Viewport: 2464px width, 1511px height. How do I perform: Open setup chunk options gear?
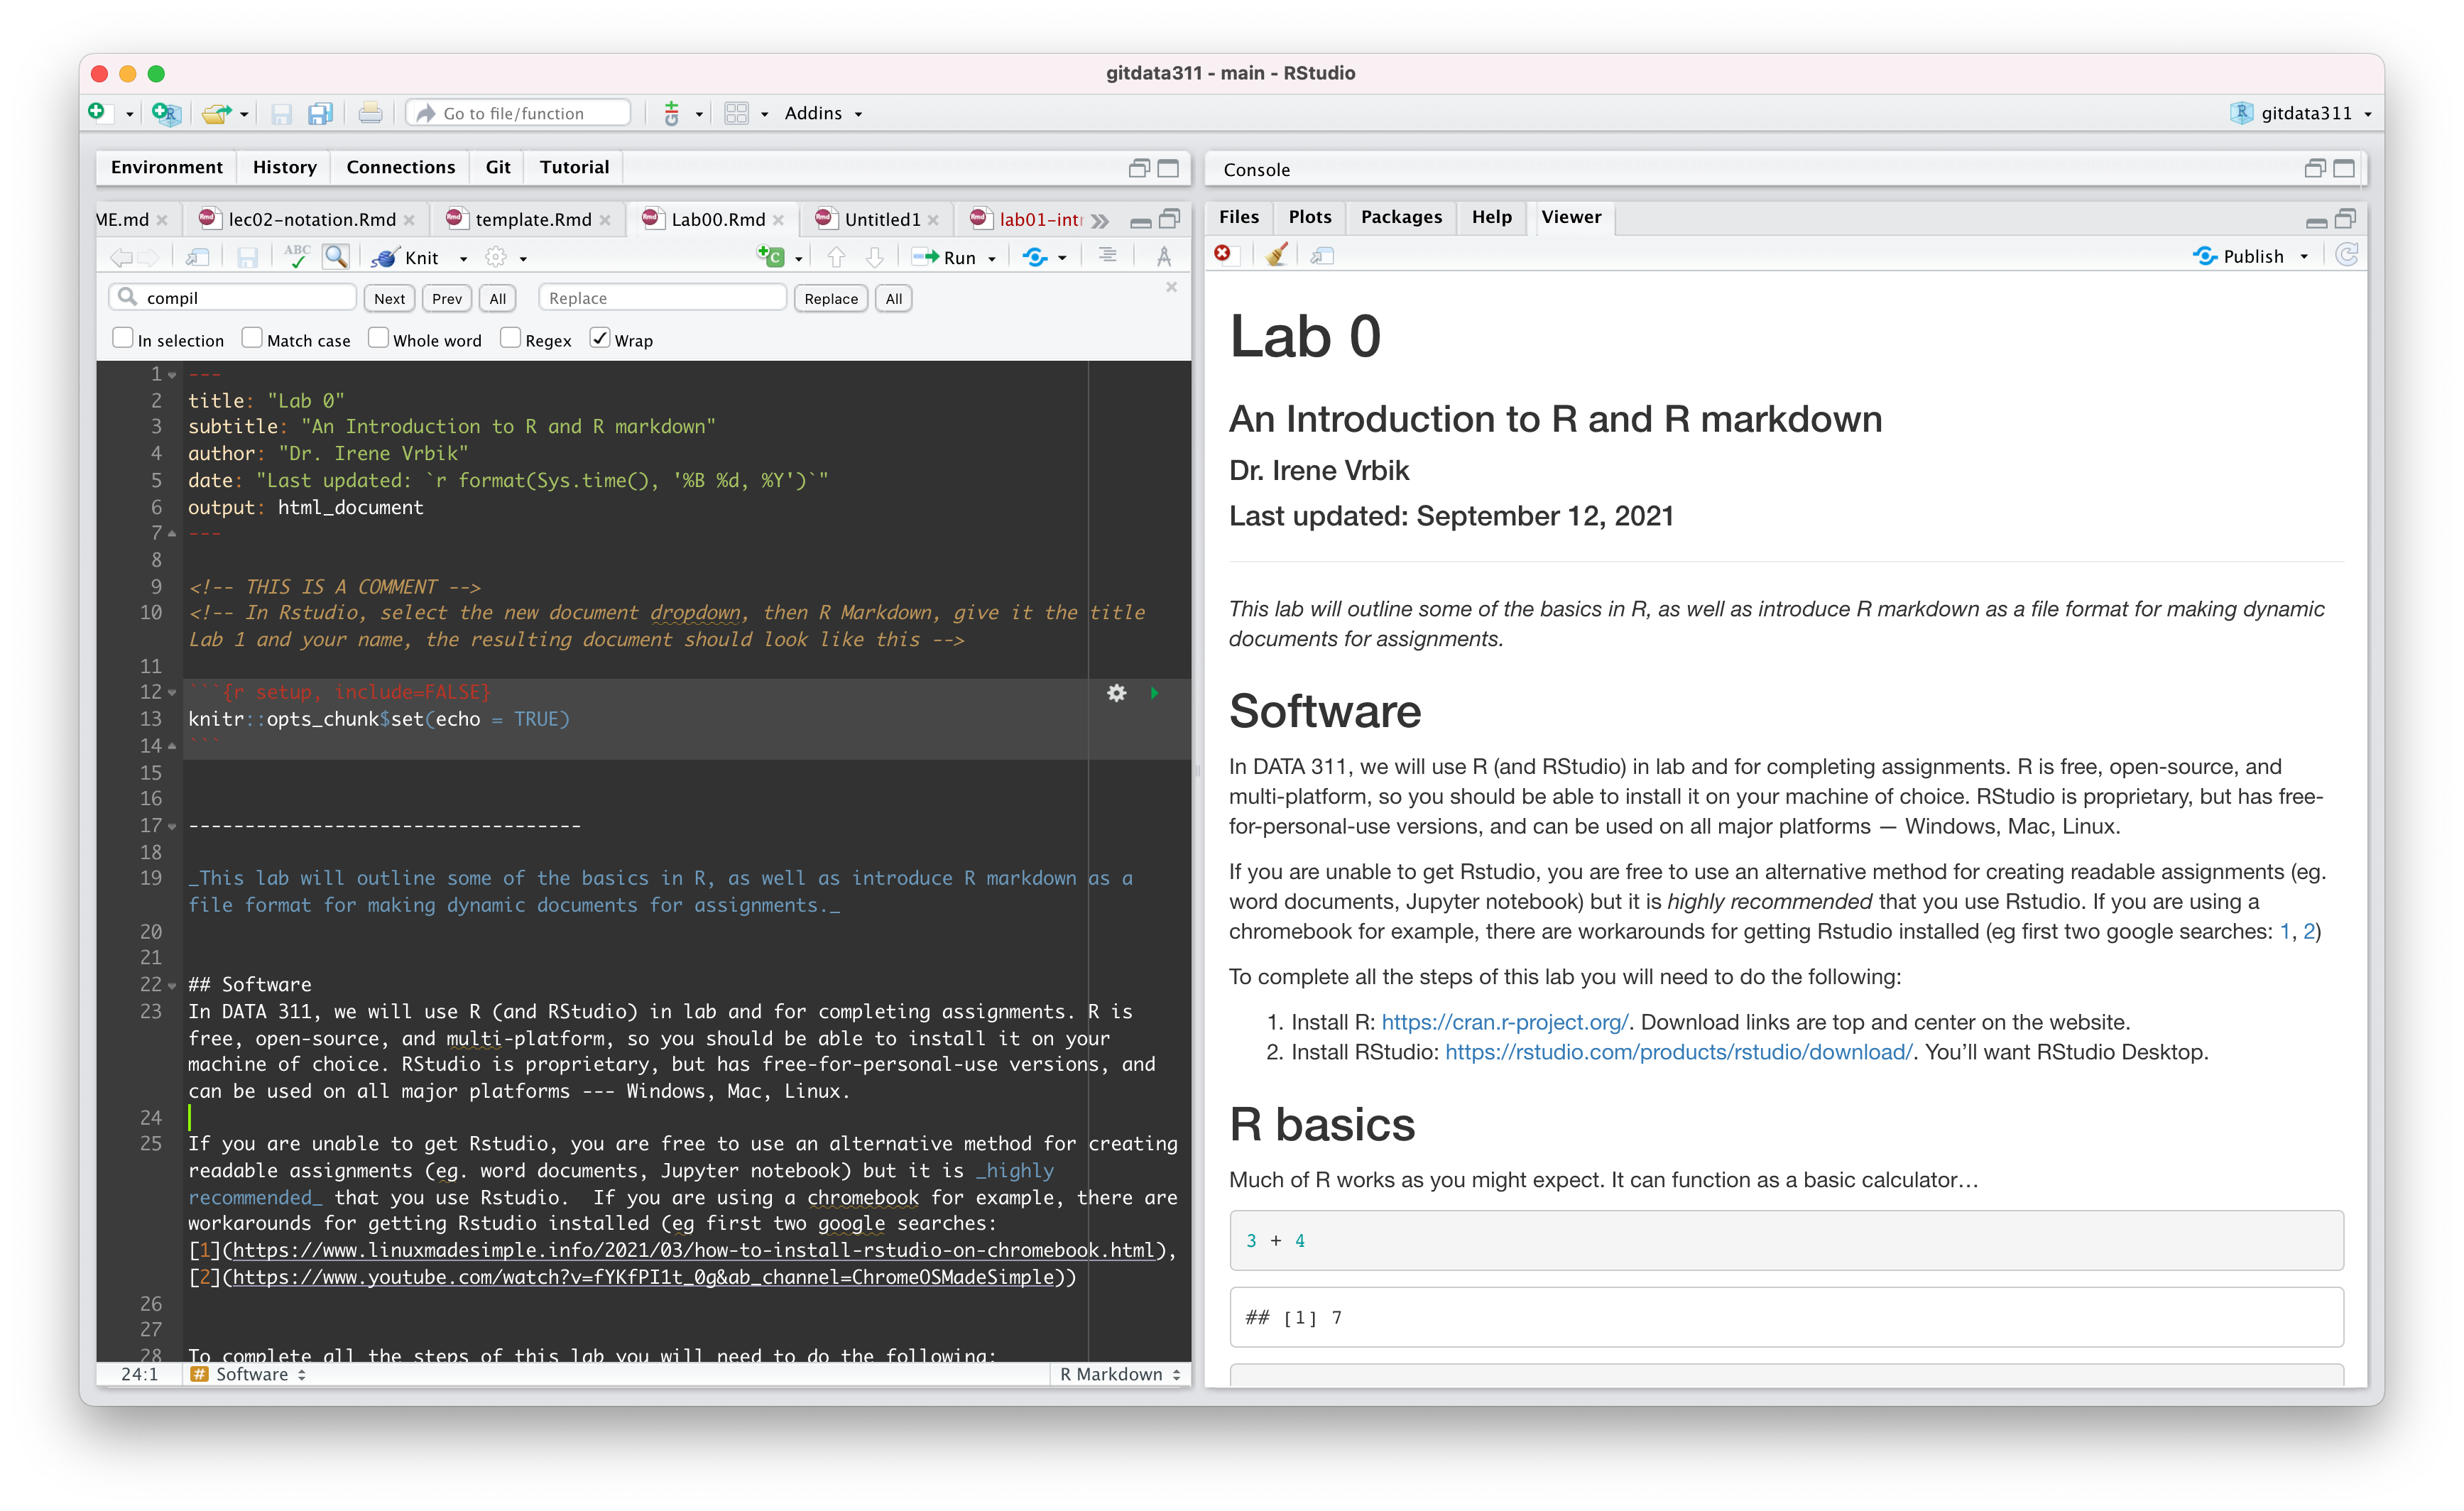click(1117, 693)
